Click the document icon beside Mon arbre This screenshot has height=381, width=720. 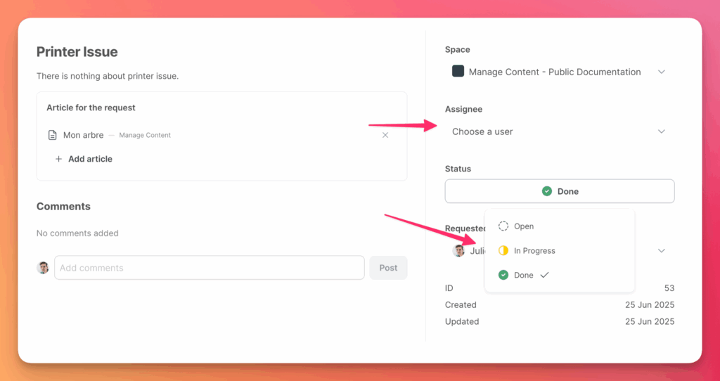click(x=52, y=135)
